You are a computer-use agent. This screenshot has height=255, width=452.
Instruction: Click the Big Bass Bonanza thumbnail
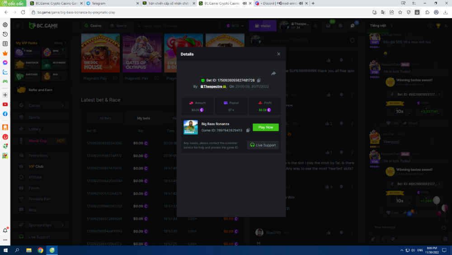(x=190, y=127)
